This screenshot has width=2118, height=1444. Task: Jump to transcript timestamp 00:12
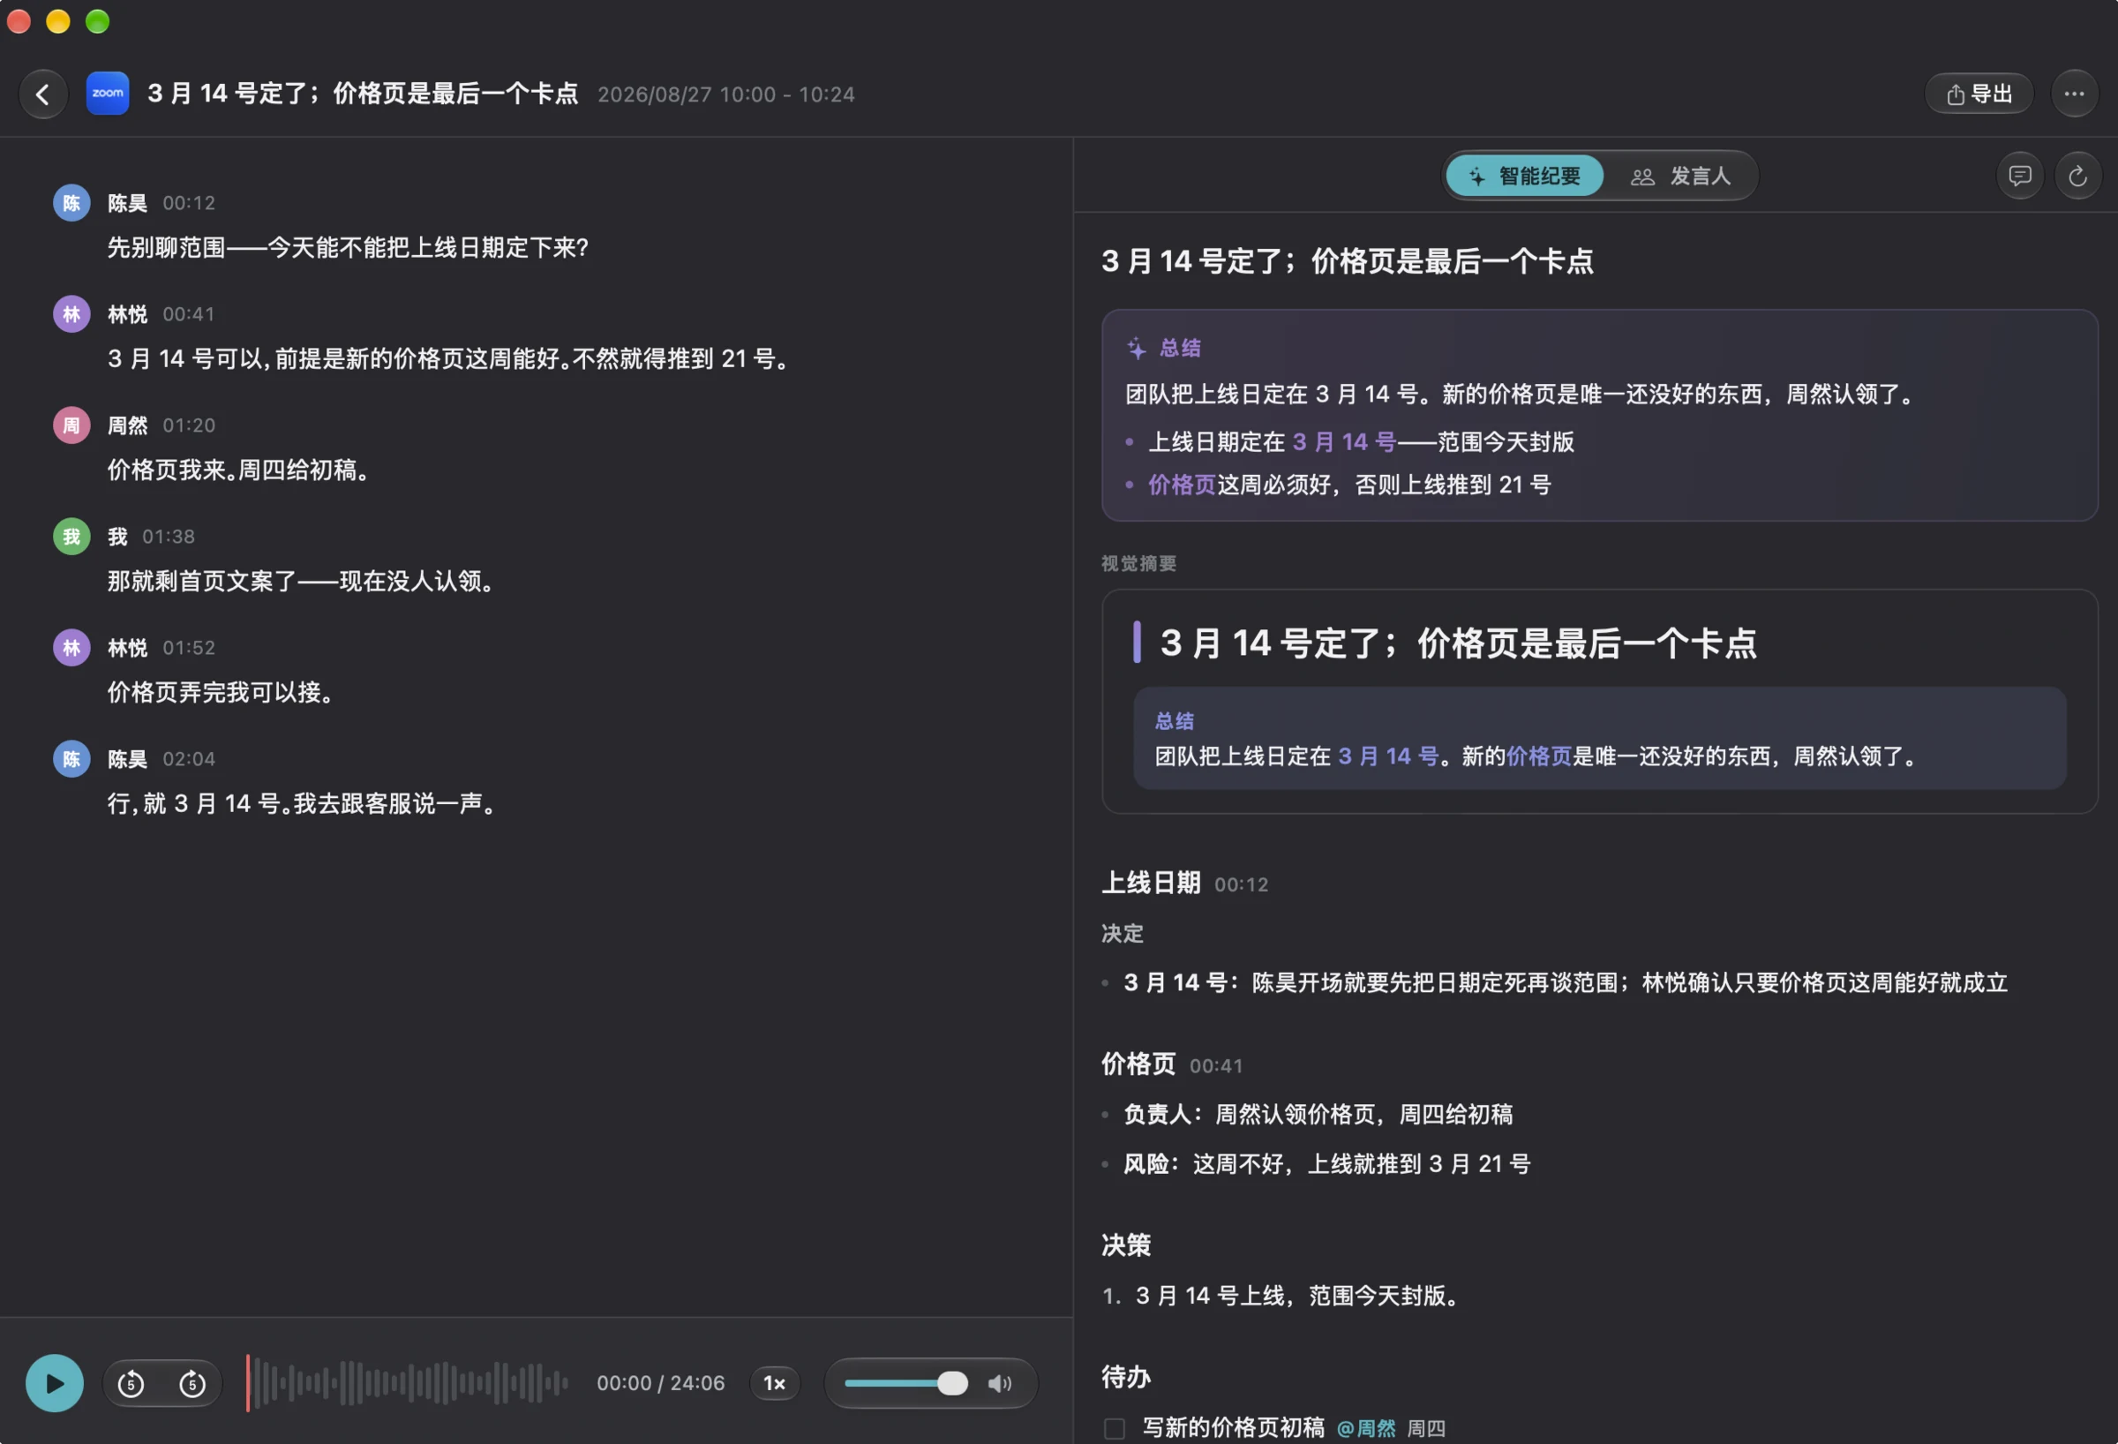click(189, 203)
